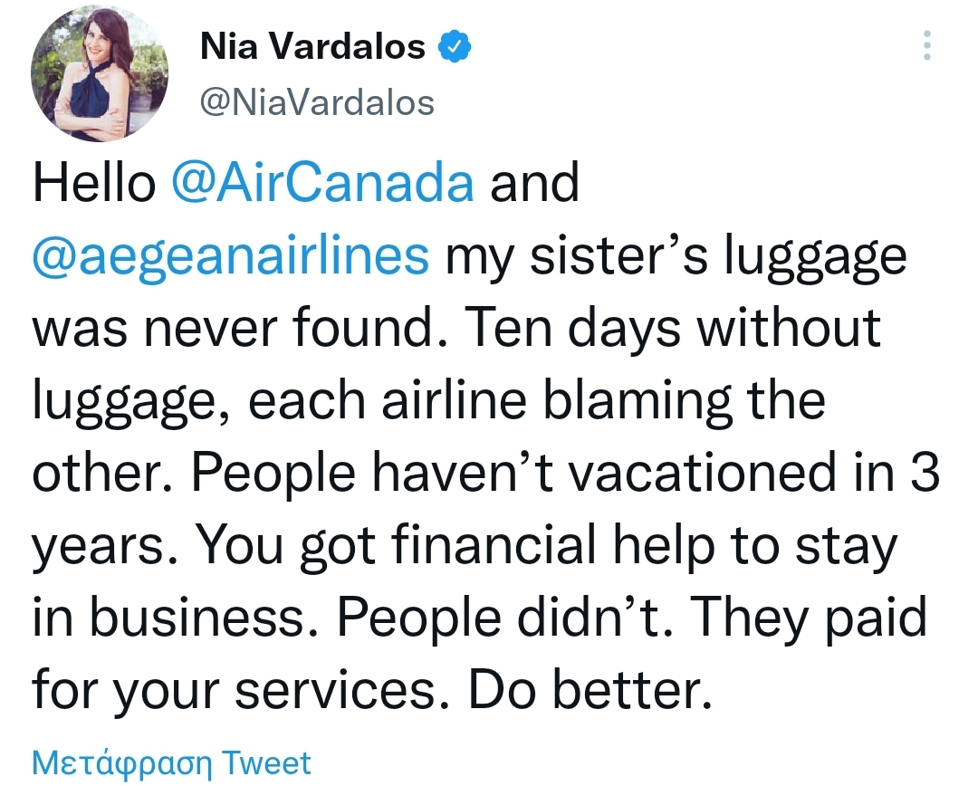Click the tweet text "People haven't vacationed in 3"

click(566, 473)
